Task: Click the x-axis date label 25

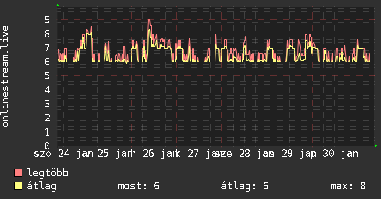Action: click(x=103, y=154)
